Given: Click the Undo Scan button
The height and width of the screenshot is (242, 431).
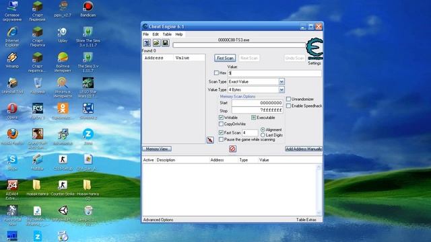Looking at the screenshot, I should [294, 58].
